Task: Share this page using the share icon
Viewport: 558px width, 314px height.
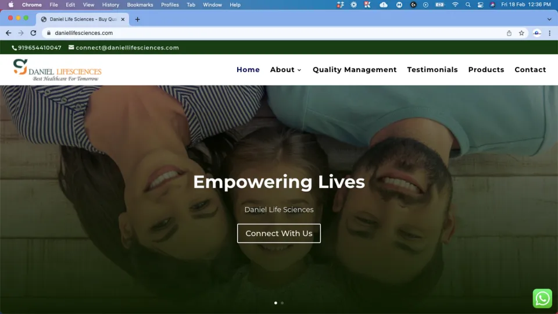Action: click(x=509, y=33)
